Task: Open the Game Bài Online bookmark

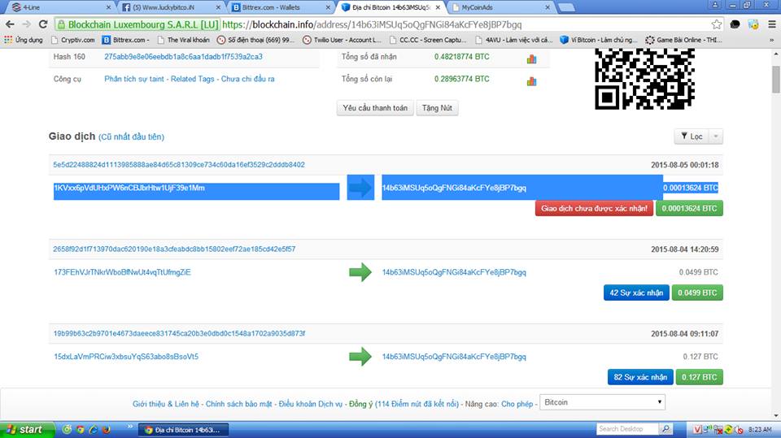Action: coord(684,40)
